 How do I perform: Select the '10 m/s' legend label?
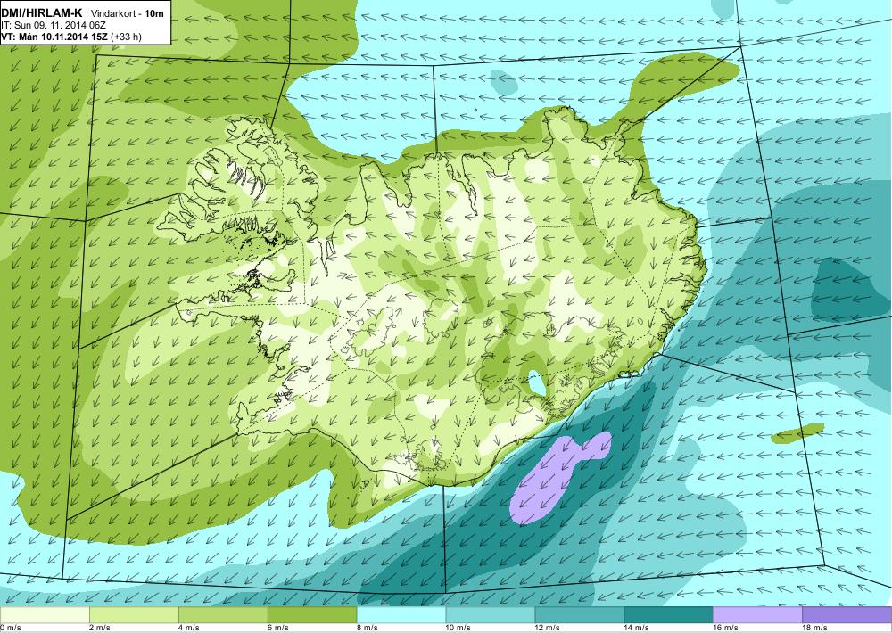click(x=458, y=628)
